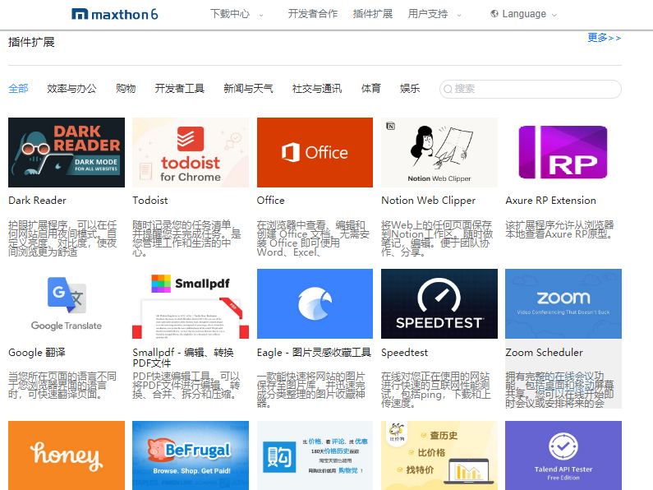Click the Google 翻译 description text
This screenshot has height=490, width=653.
[62, 386]
